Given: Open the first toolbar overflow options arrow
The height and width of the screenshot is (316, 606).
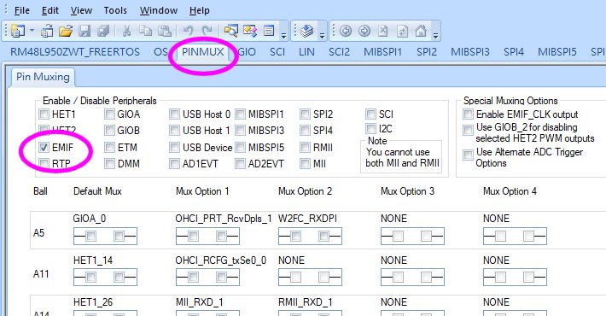Looking at the screenshot, I should (283, 36).
